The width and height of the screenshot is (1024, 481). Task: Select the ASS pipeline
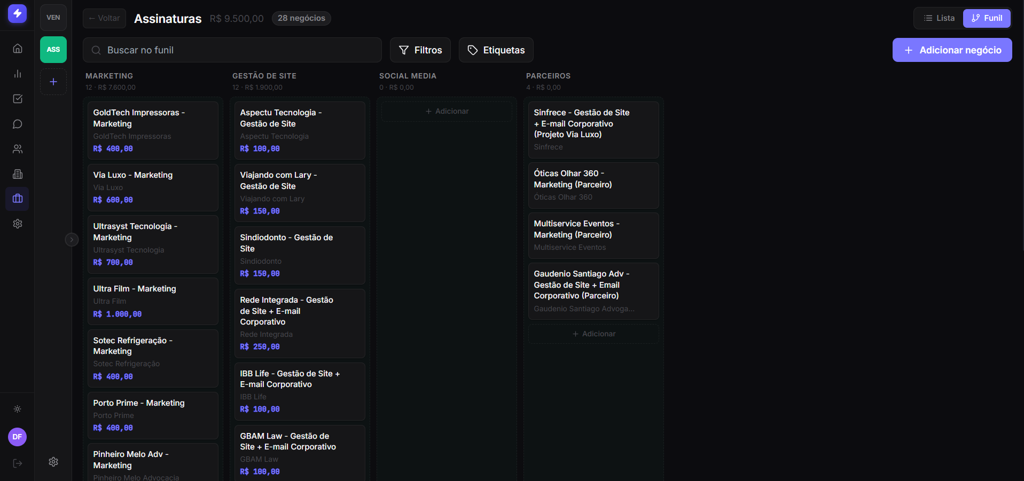click(x=53, y=50)
